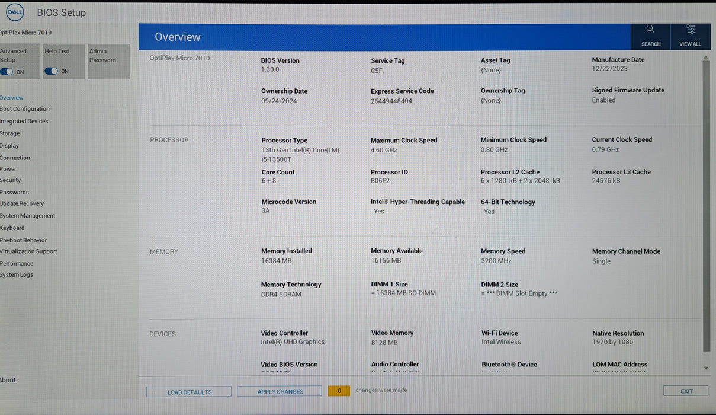This screenshot has width=716, height=415.
Task: Open the Search magnifier icon
Action: pos(650,29)
